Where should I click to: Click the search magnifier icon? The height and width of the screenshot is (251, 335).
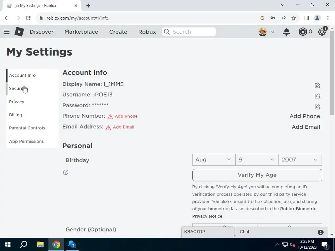coord(167,32)
